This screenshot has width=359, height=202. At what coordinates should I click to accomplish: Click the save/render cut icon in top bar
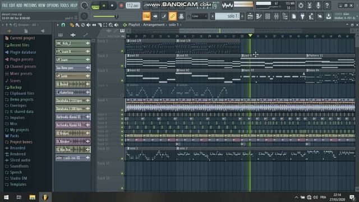coord(310,5)
